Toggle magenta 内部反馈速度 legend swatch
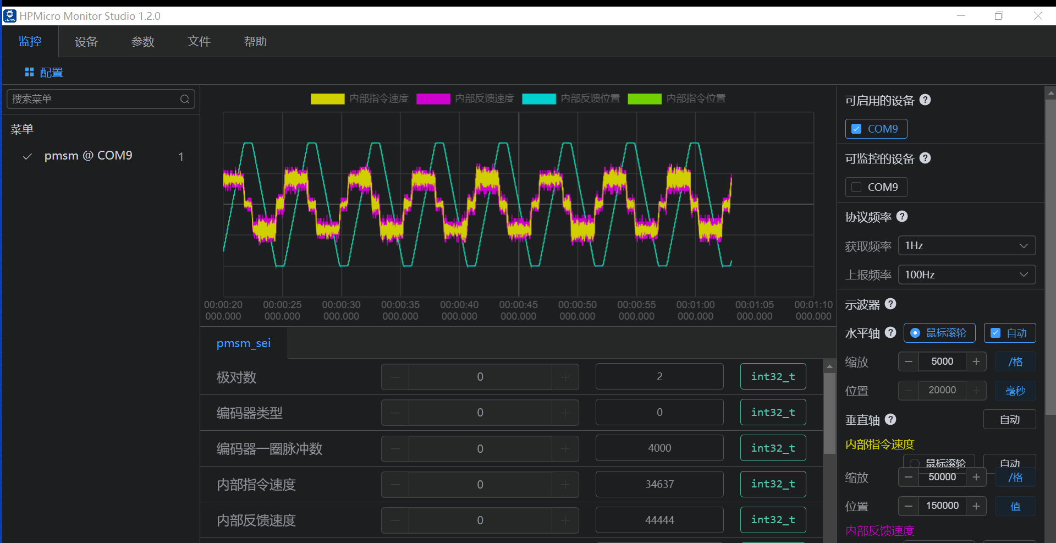Viewport: 1056px width, 543px height. click(433, 98)
